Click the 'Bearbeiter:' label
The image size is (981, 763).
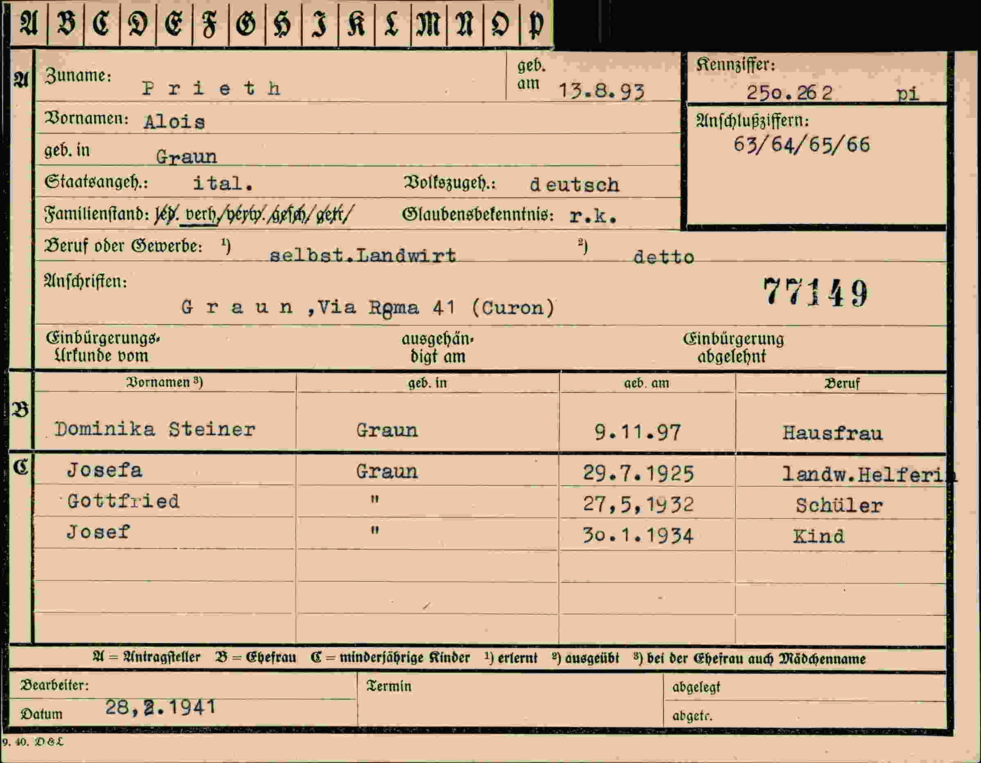pos(54,685)
